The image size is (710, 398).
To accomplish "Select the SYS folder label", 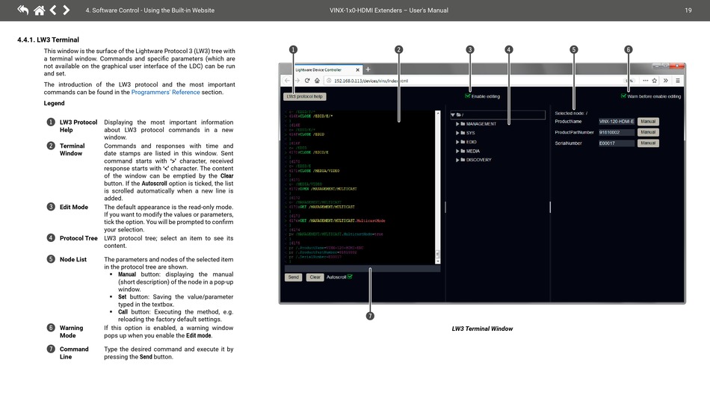I will pyautogui.click(x=470, y=133).
